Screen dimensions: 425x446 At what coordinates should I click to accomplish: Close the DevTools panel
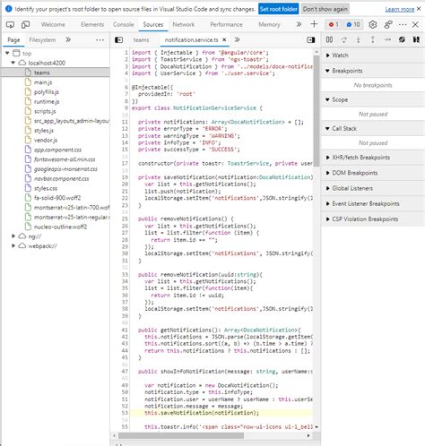click(415, 24)
